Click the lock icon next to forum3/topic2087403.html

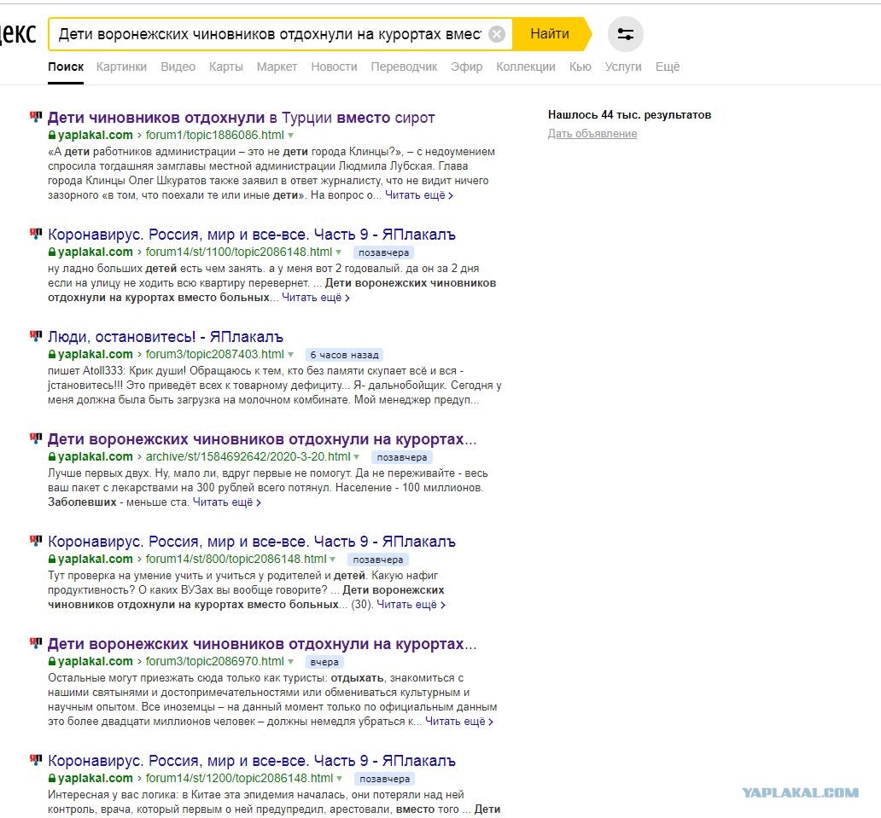tap(52, 354)
